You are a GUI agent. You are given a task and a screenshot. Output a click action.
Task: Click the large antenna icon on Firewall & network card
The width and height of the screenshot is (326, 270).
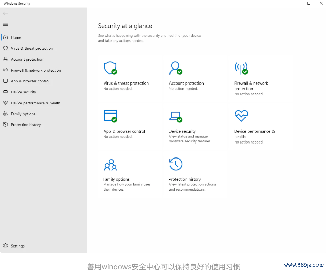241,68
